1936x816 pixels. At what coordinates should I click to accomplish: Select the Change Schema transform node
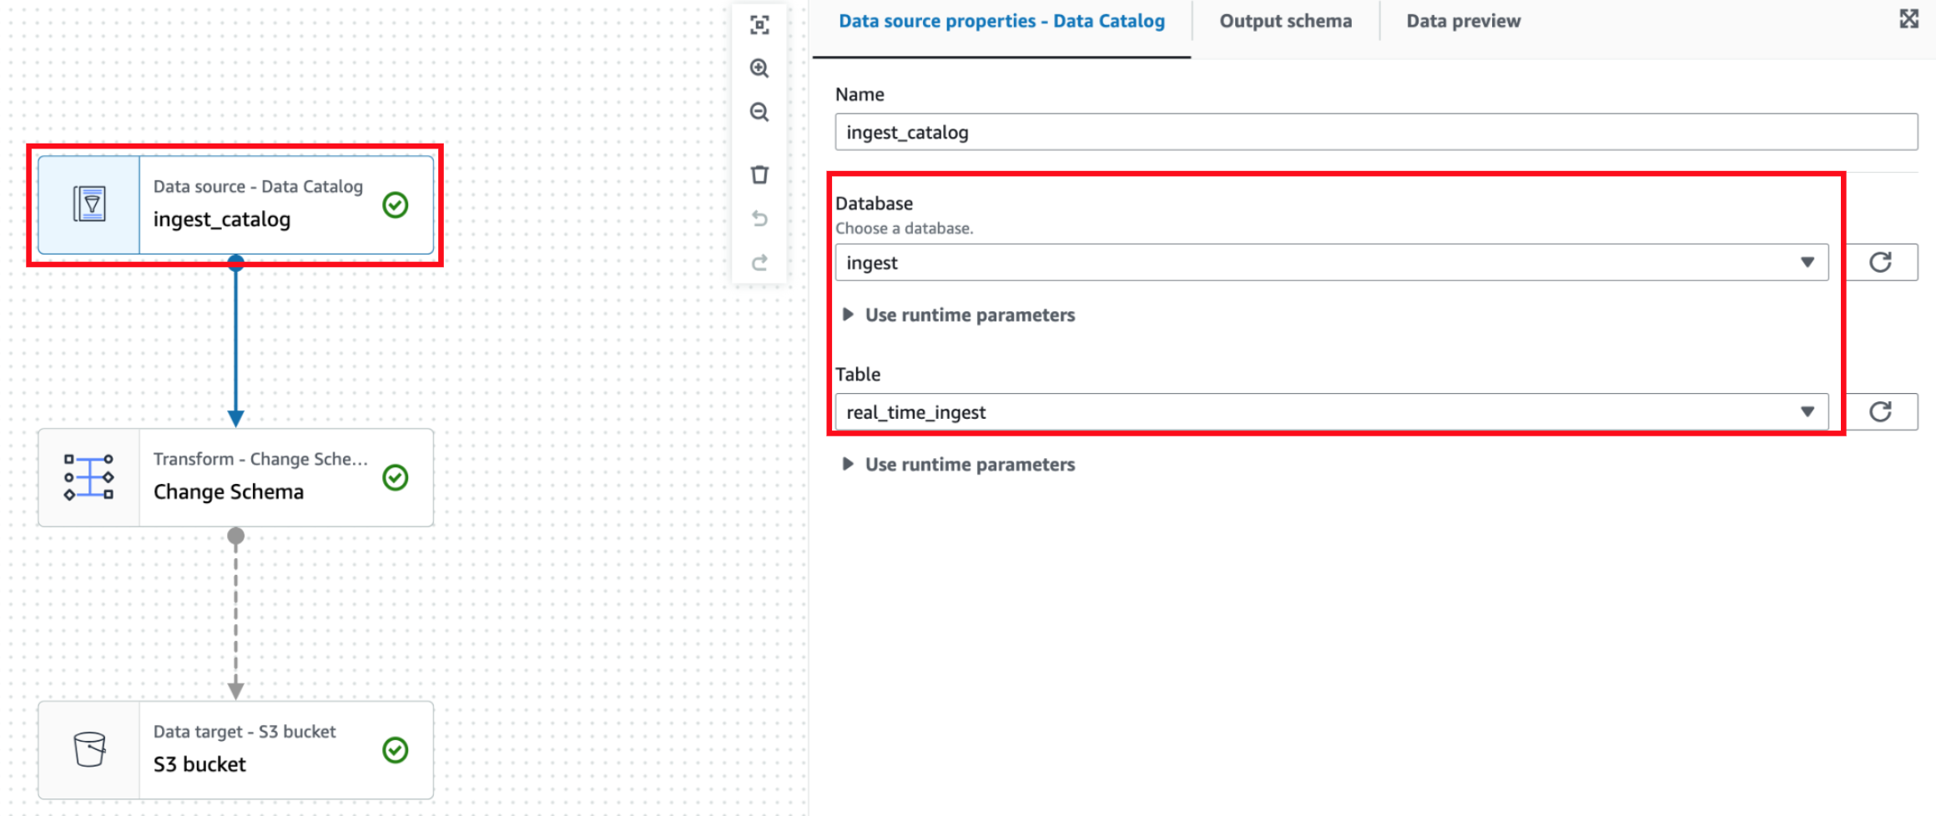[x=236, y=477]
